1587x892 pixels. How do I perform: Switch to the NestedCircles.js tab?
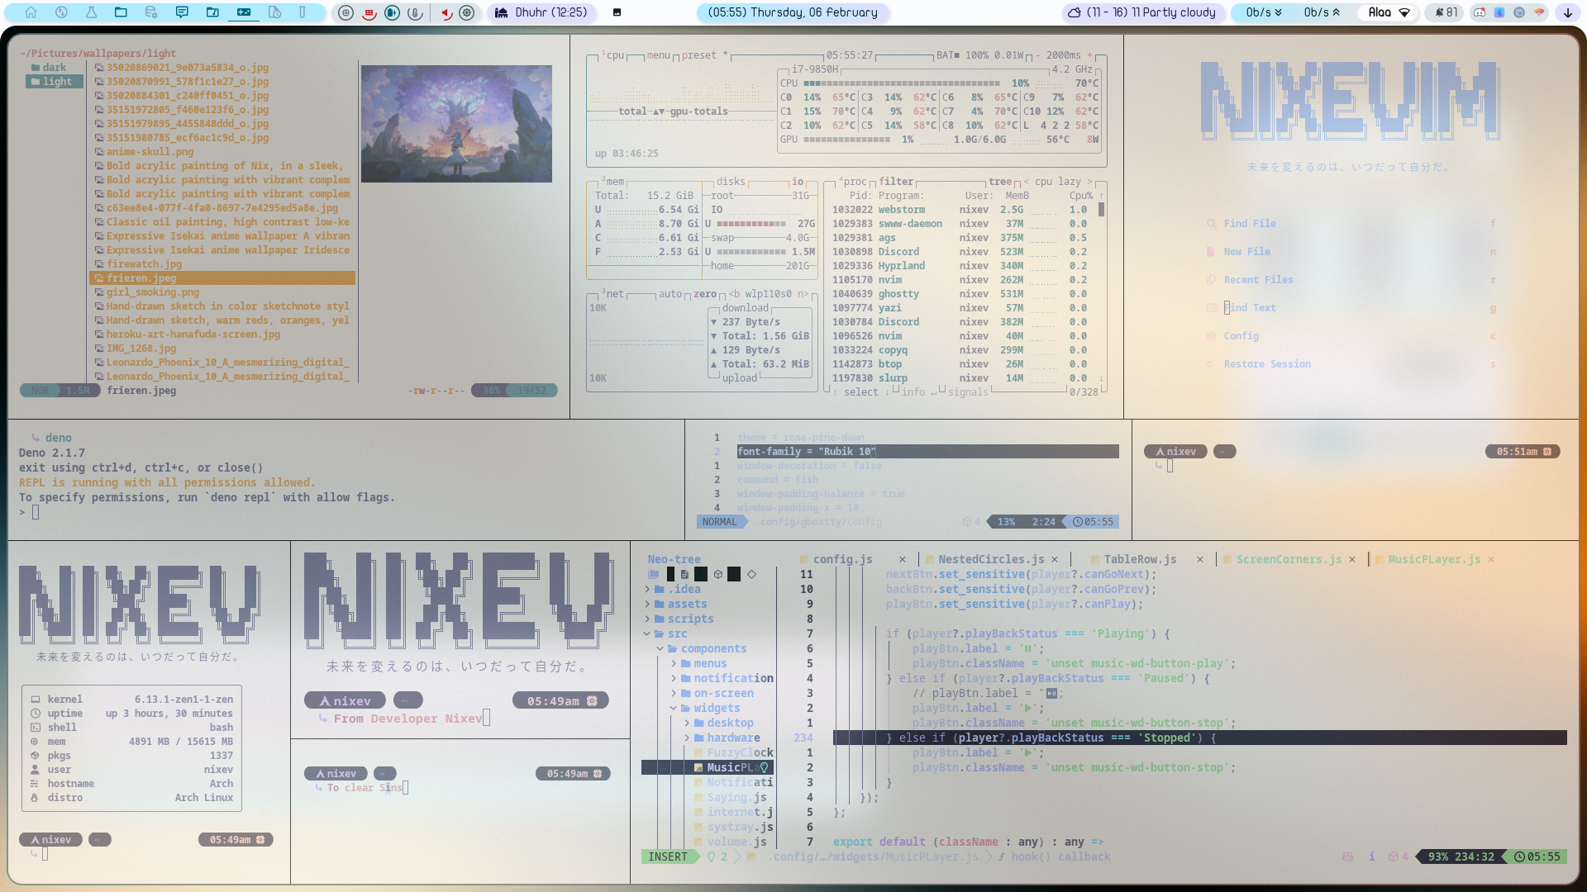(x=990, y=559)
